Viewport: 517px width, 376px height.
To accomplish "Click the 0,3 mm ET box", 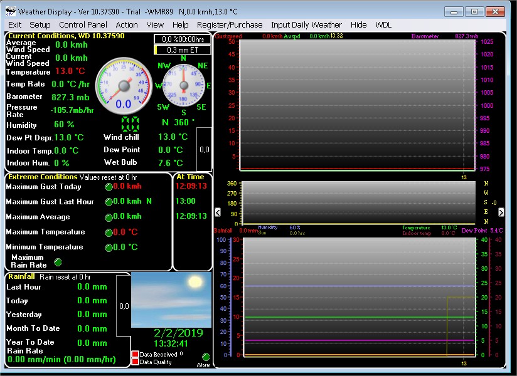I will pos(183,50).
